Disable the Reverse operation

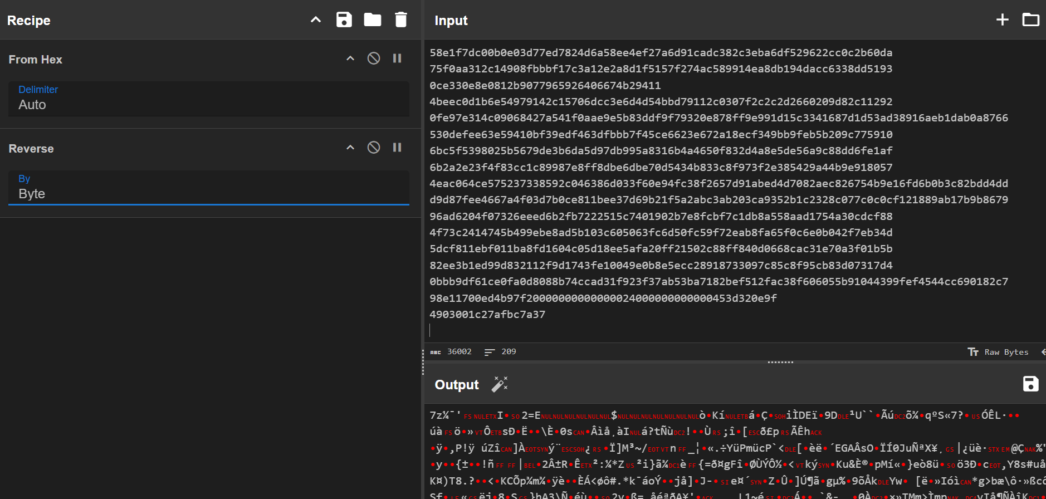[374, 148]
